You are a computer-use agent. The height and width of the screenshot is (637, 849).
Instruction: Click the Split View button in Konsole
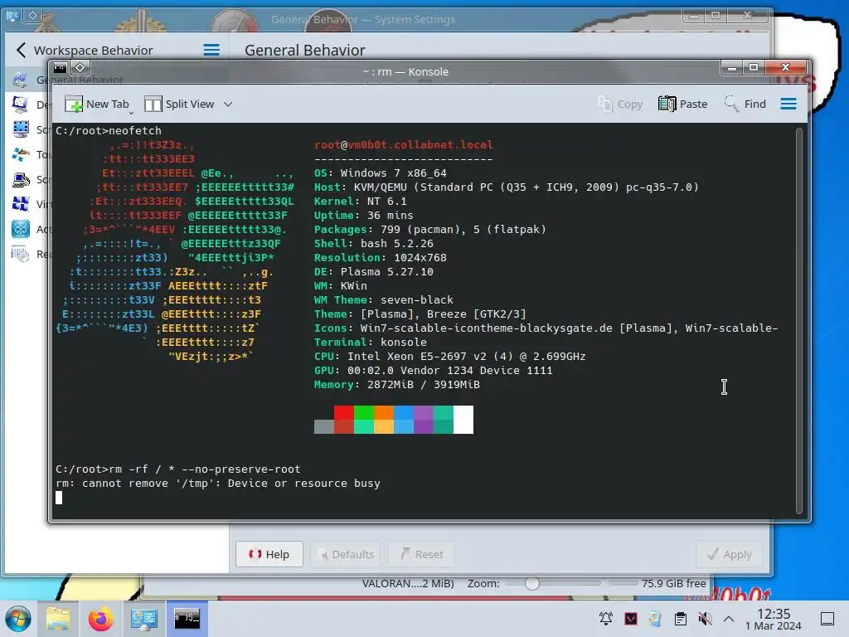(x=180, y=104)
